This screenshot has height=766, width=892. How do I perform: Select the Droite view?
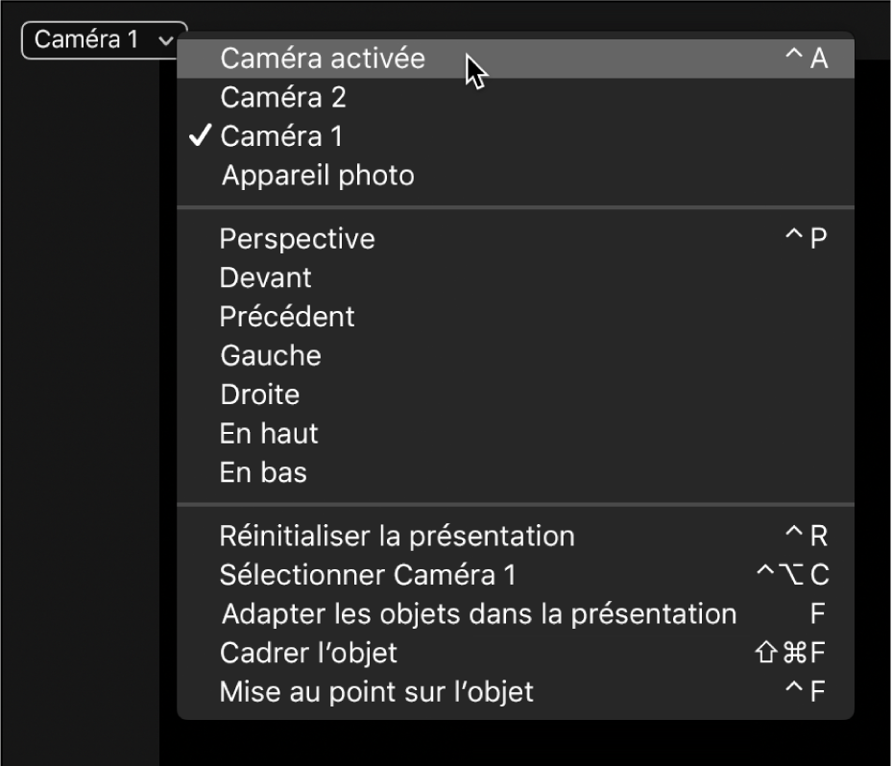[x=260, y=394]
